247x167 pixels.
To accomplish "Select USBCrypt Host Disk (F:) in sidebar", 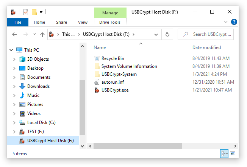I will pos(43,141).
